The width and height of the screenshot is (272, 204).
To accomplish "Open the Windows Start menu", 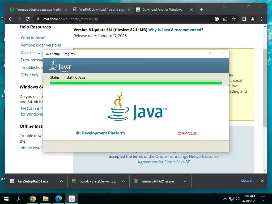I will (6, 199).
